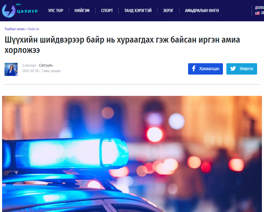This screenshot has width=264, height=212.
Task: Click the ДОЛЛАР exchange rate label
Action: pyautogui.click(x=260, y=8)
